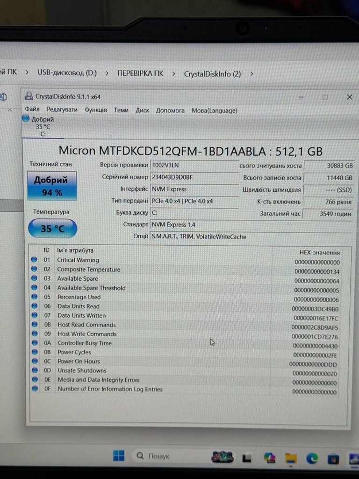Click the status dot beside Critical Warning
Screen dimensions: 359x479
(x=34, y=260)
